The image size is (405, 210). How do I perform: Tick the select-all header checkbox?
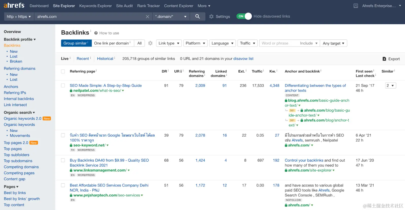(x=63, y=71)
